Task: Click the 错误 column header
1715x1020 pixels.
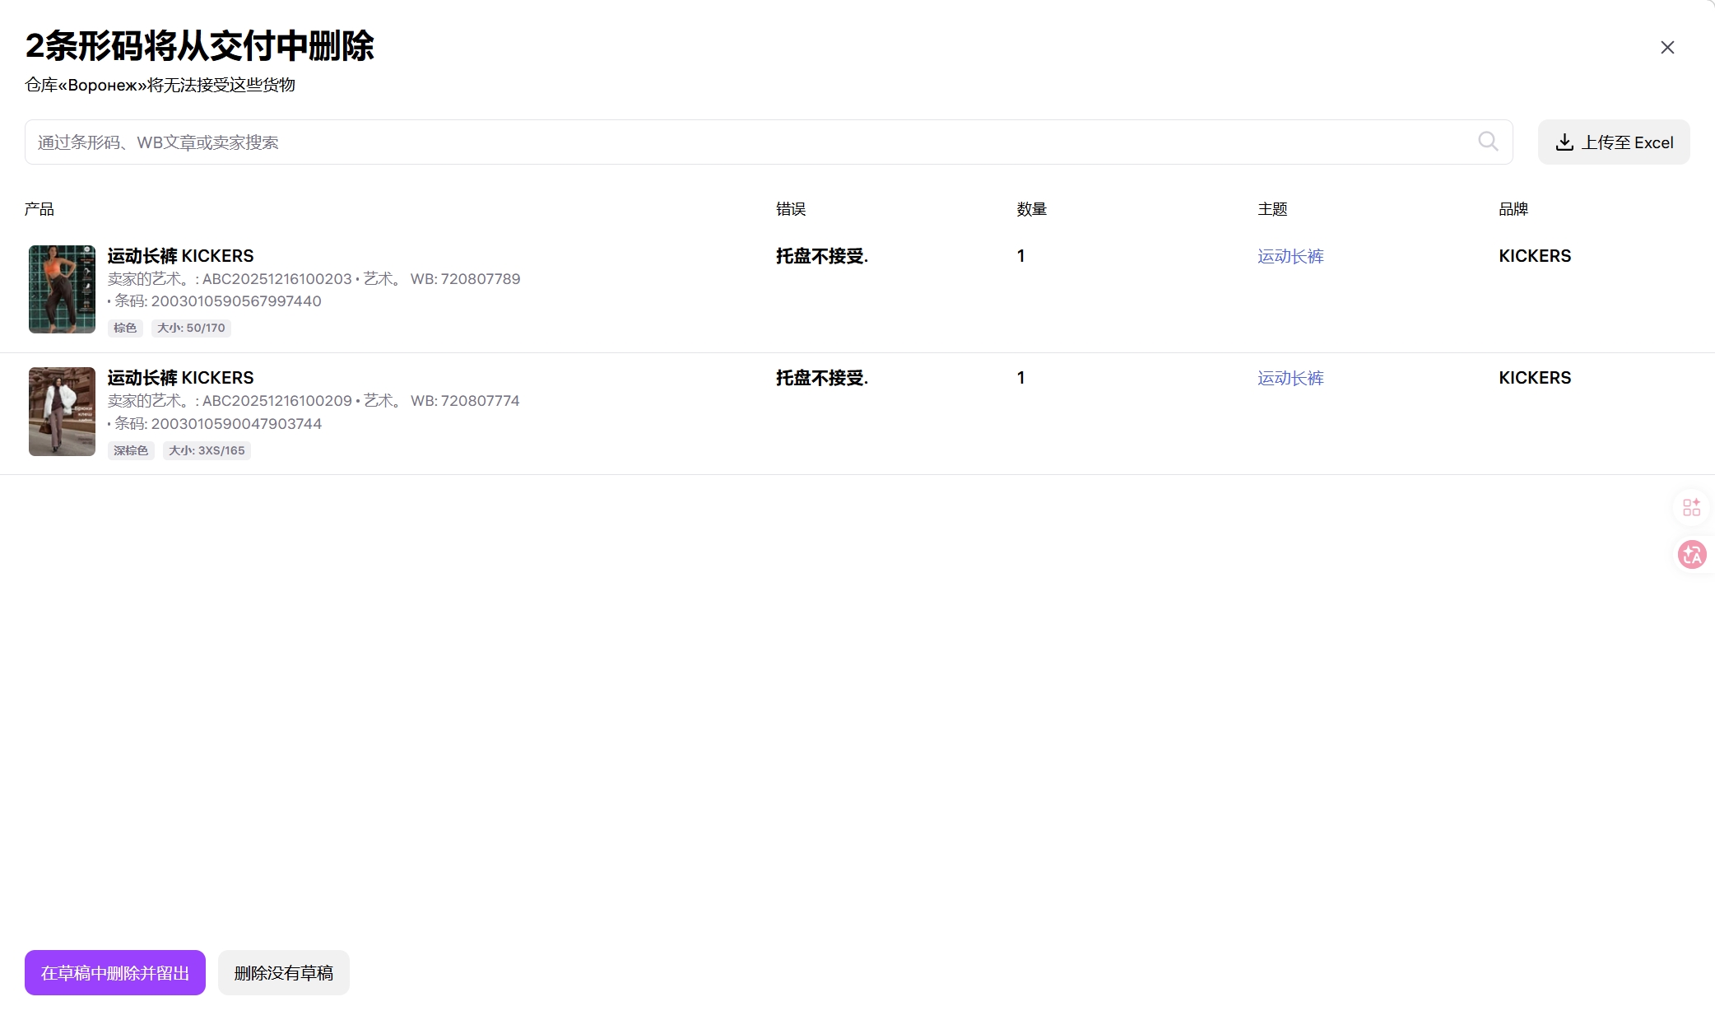Action: click(790, 209)
